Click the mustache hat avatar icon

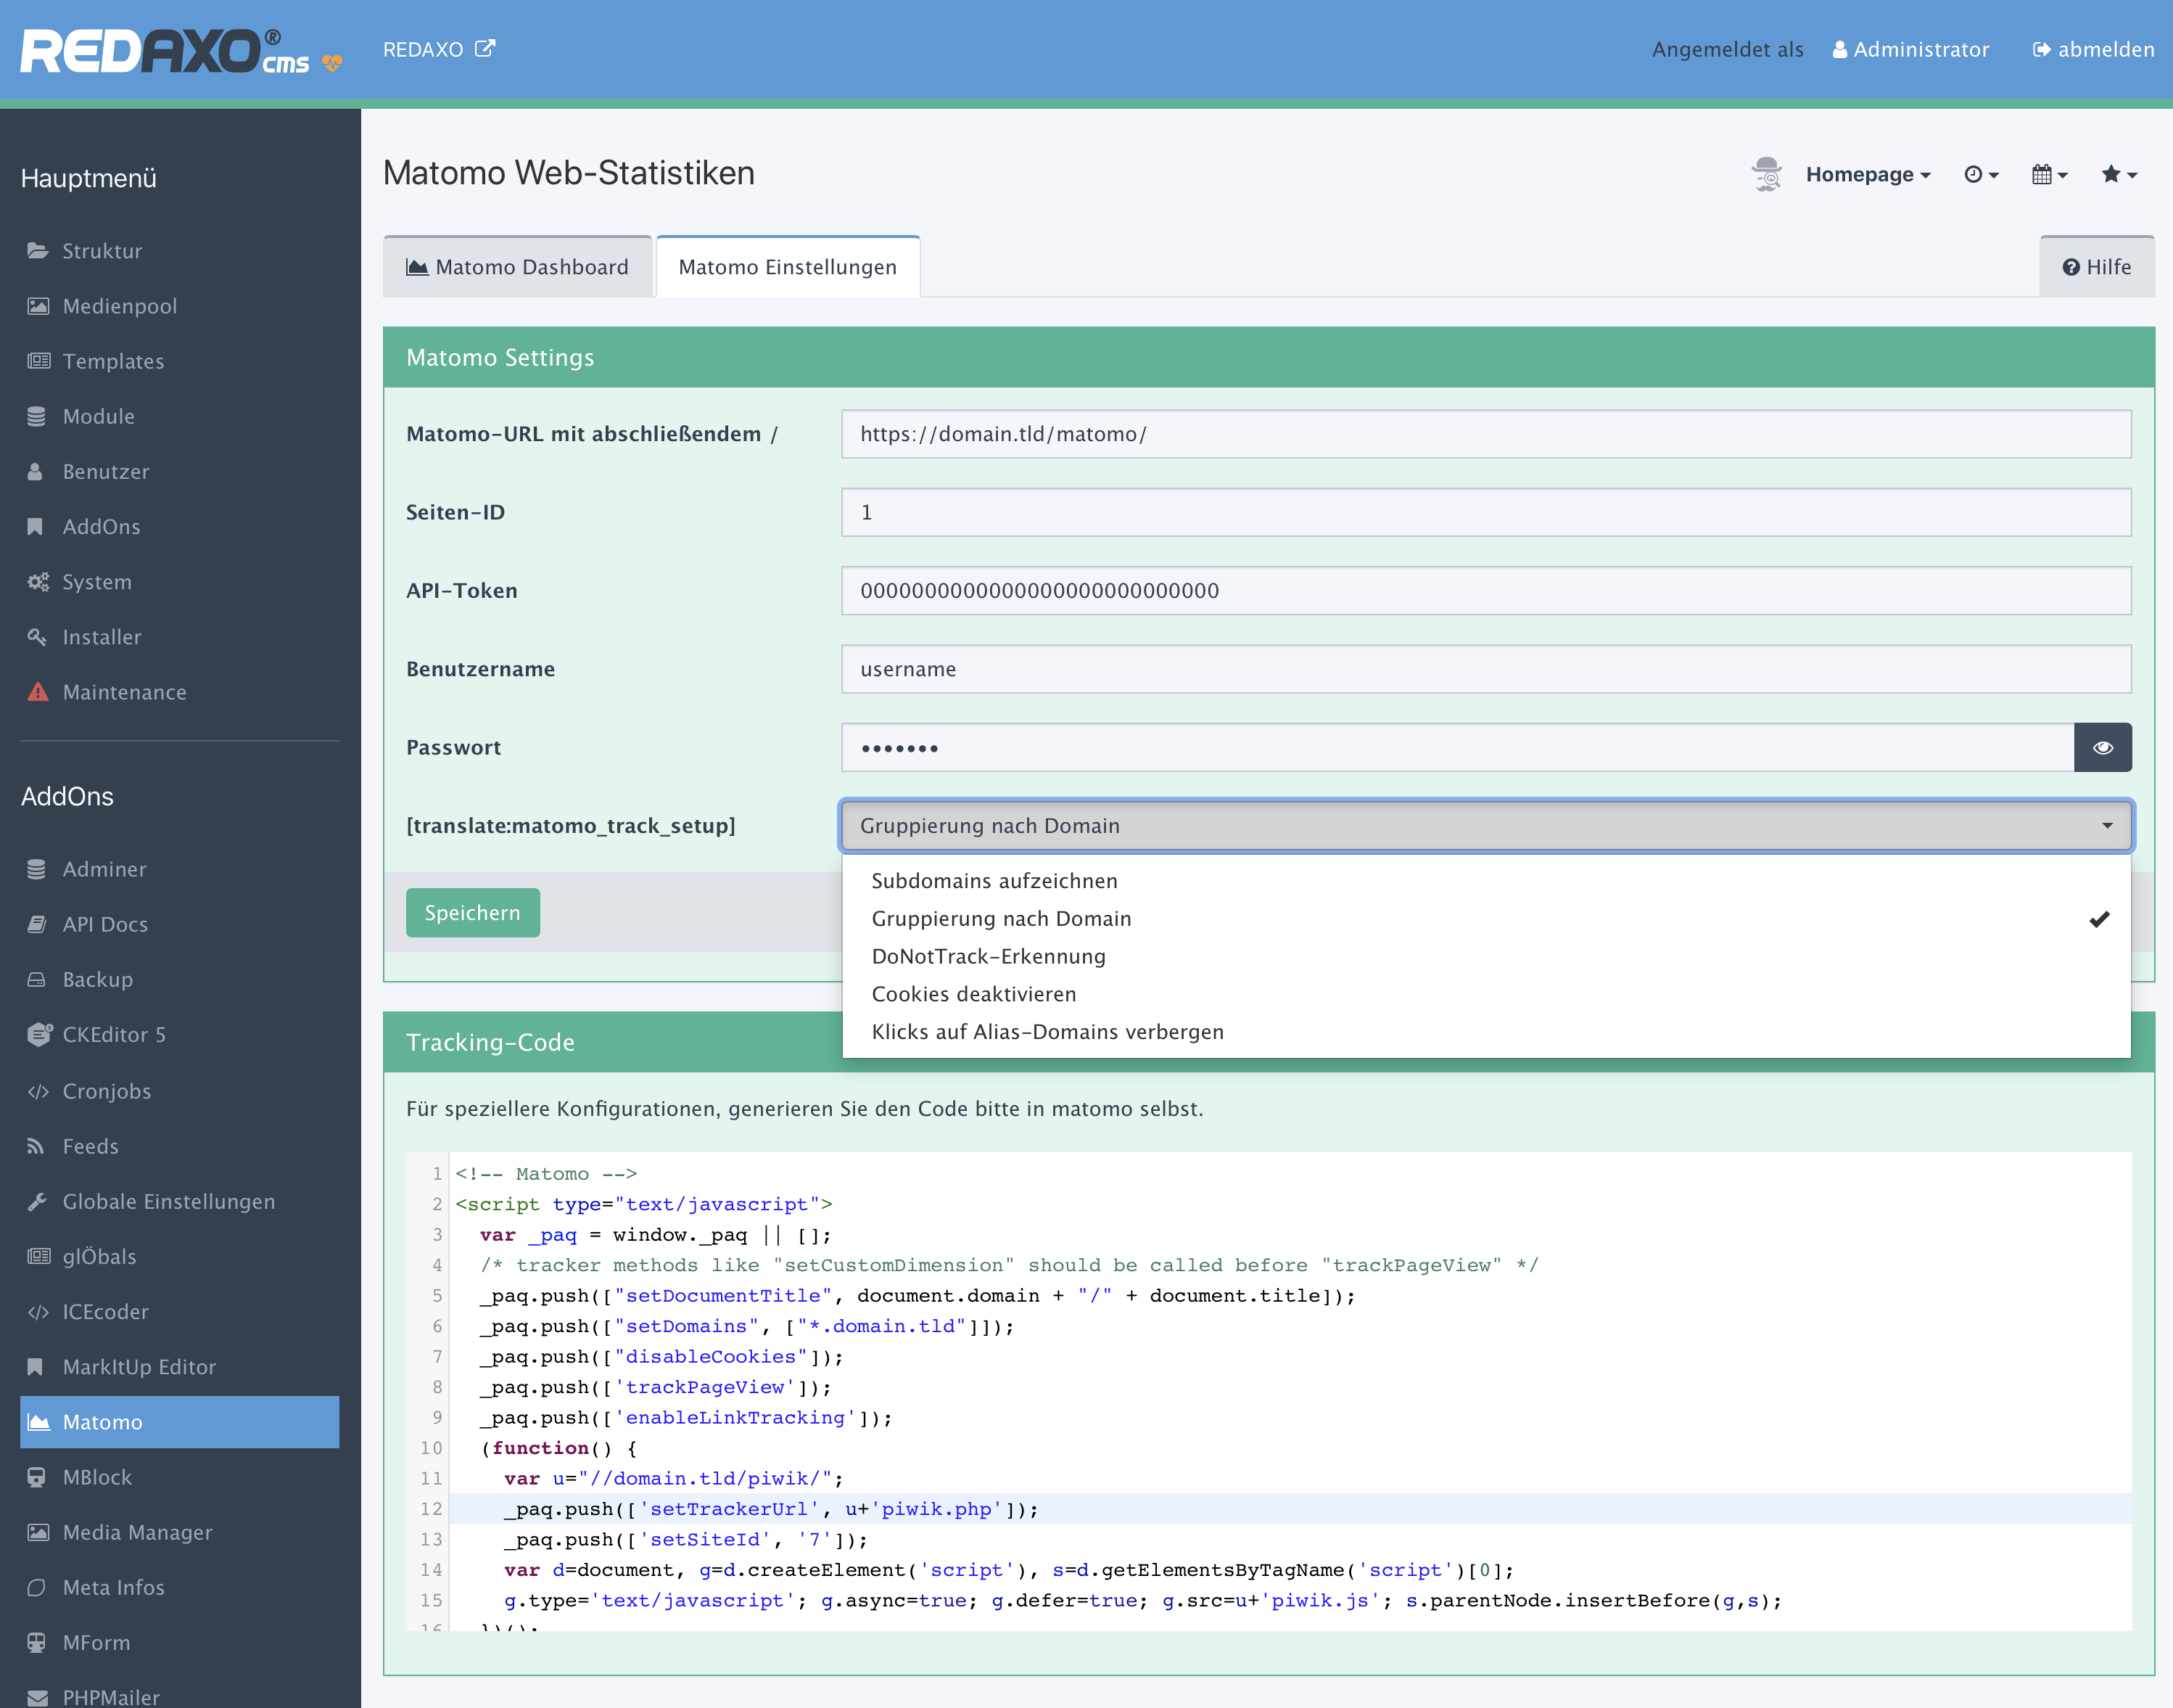(1766, 174)
